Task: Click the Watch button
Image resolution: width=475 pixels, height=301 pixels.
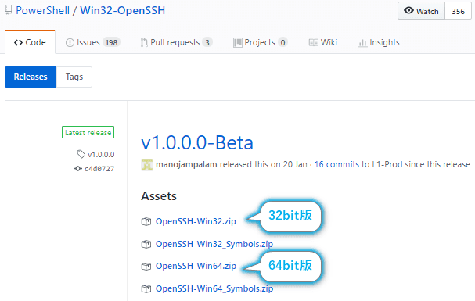Action: (421, 11)
